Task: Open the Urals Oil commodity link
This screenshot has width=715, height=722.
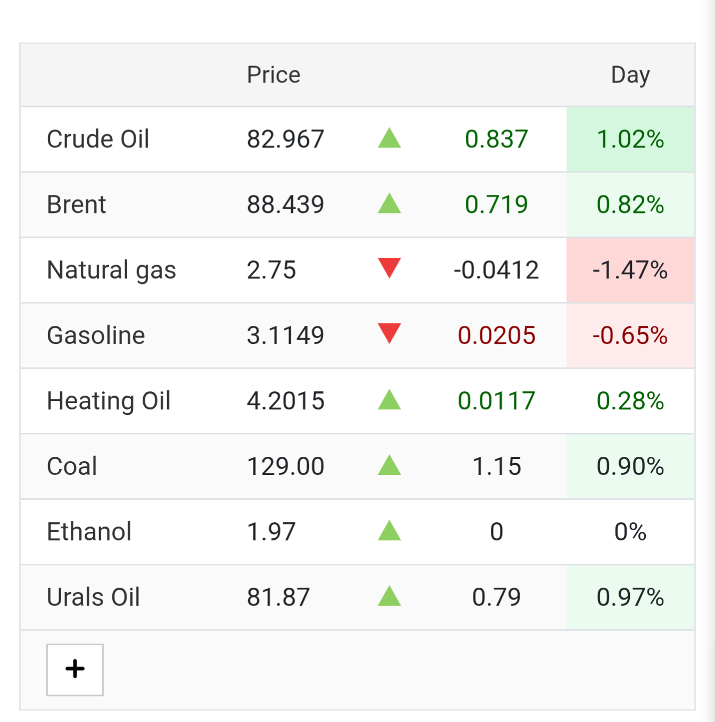Action: point(93,597)
